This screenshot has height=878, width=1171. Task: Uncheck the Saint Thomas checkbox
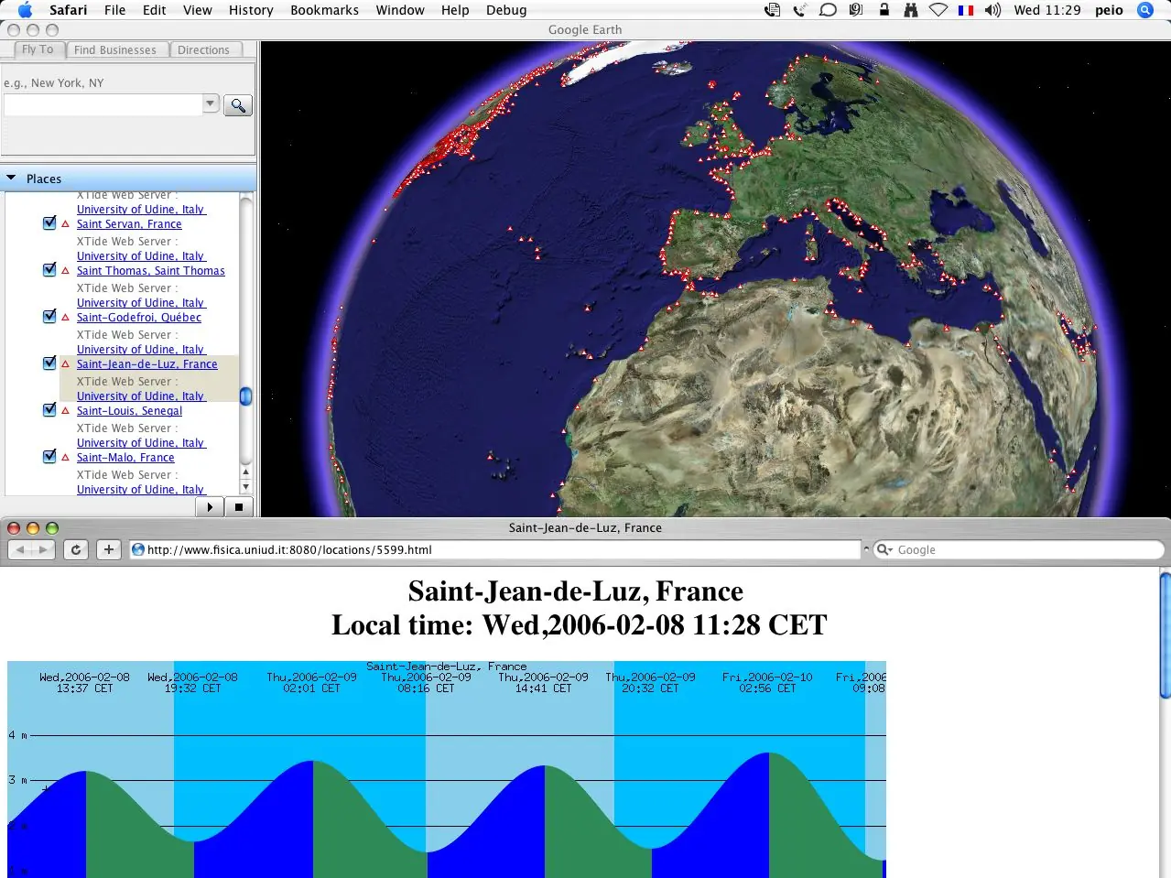[49, 269]
